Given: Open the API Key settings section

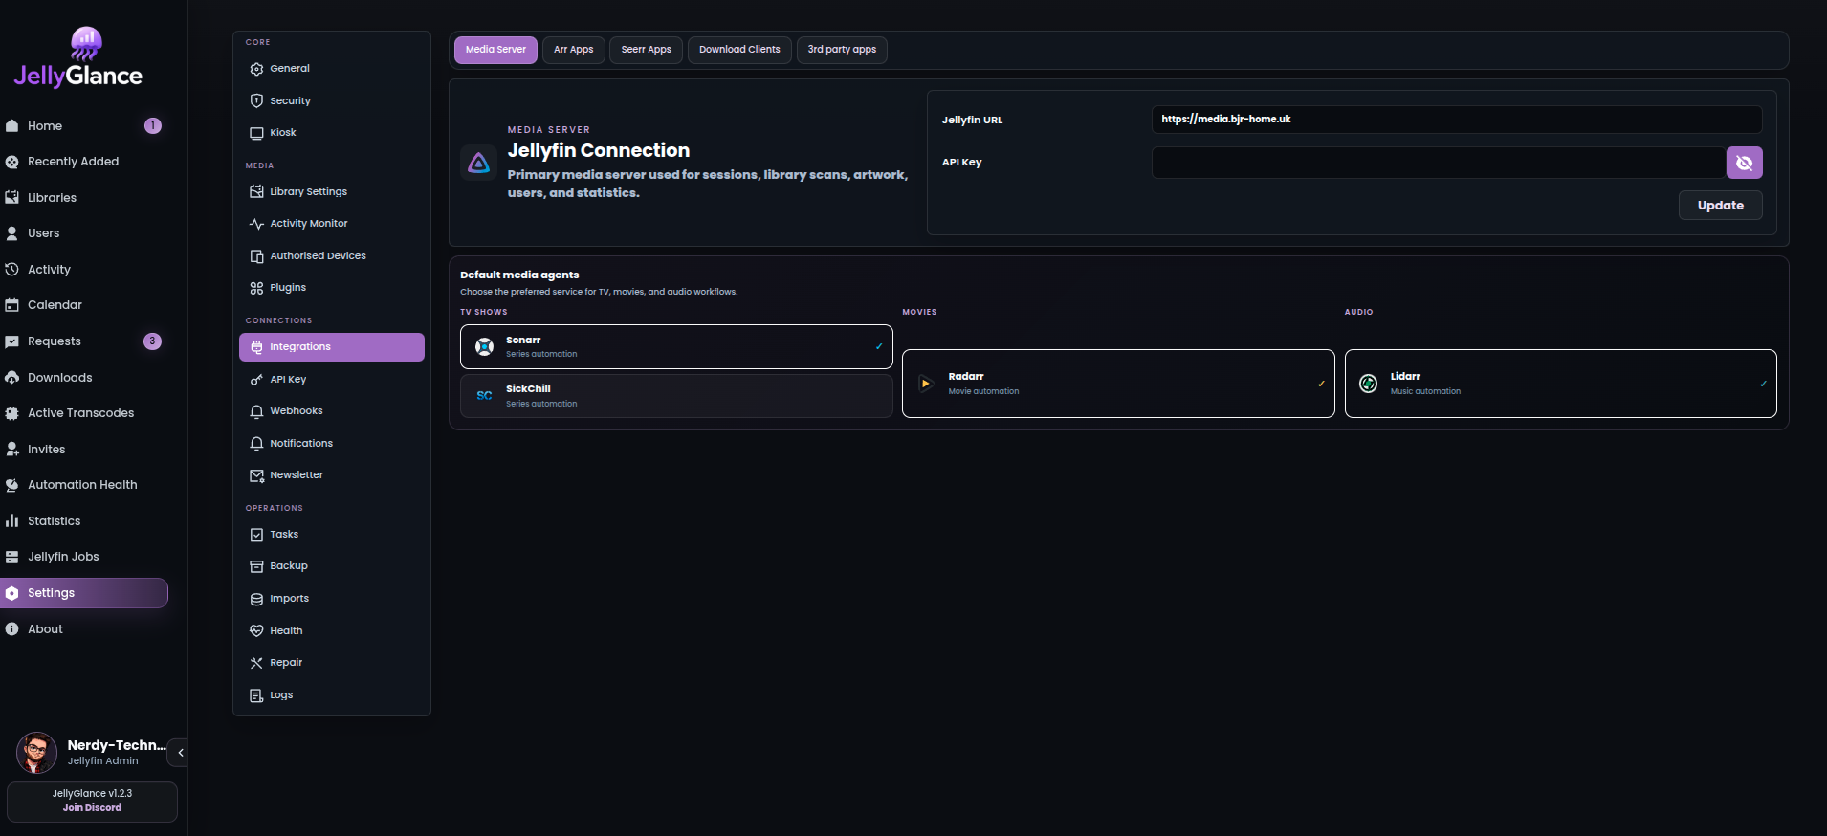Looking at the screenshot, I should click(x=331, y=380).
